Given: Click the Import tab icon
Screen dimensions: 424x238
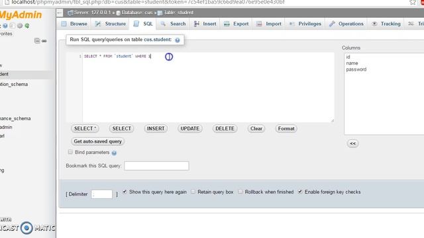Looking at the screenshot, I should coord(259,24).
